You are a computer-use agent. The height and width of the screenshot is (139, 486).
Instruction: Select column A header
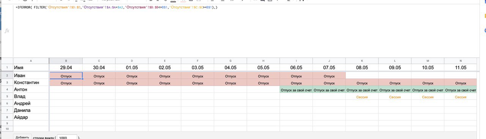(31, 61)
